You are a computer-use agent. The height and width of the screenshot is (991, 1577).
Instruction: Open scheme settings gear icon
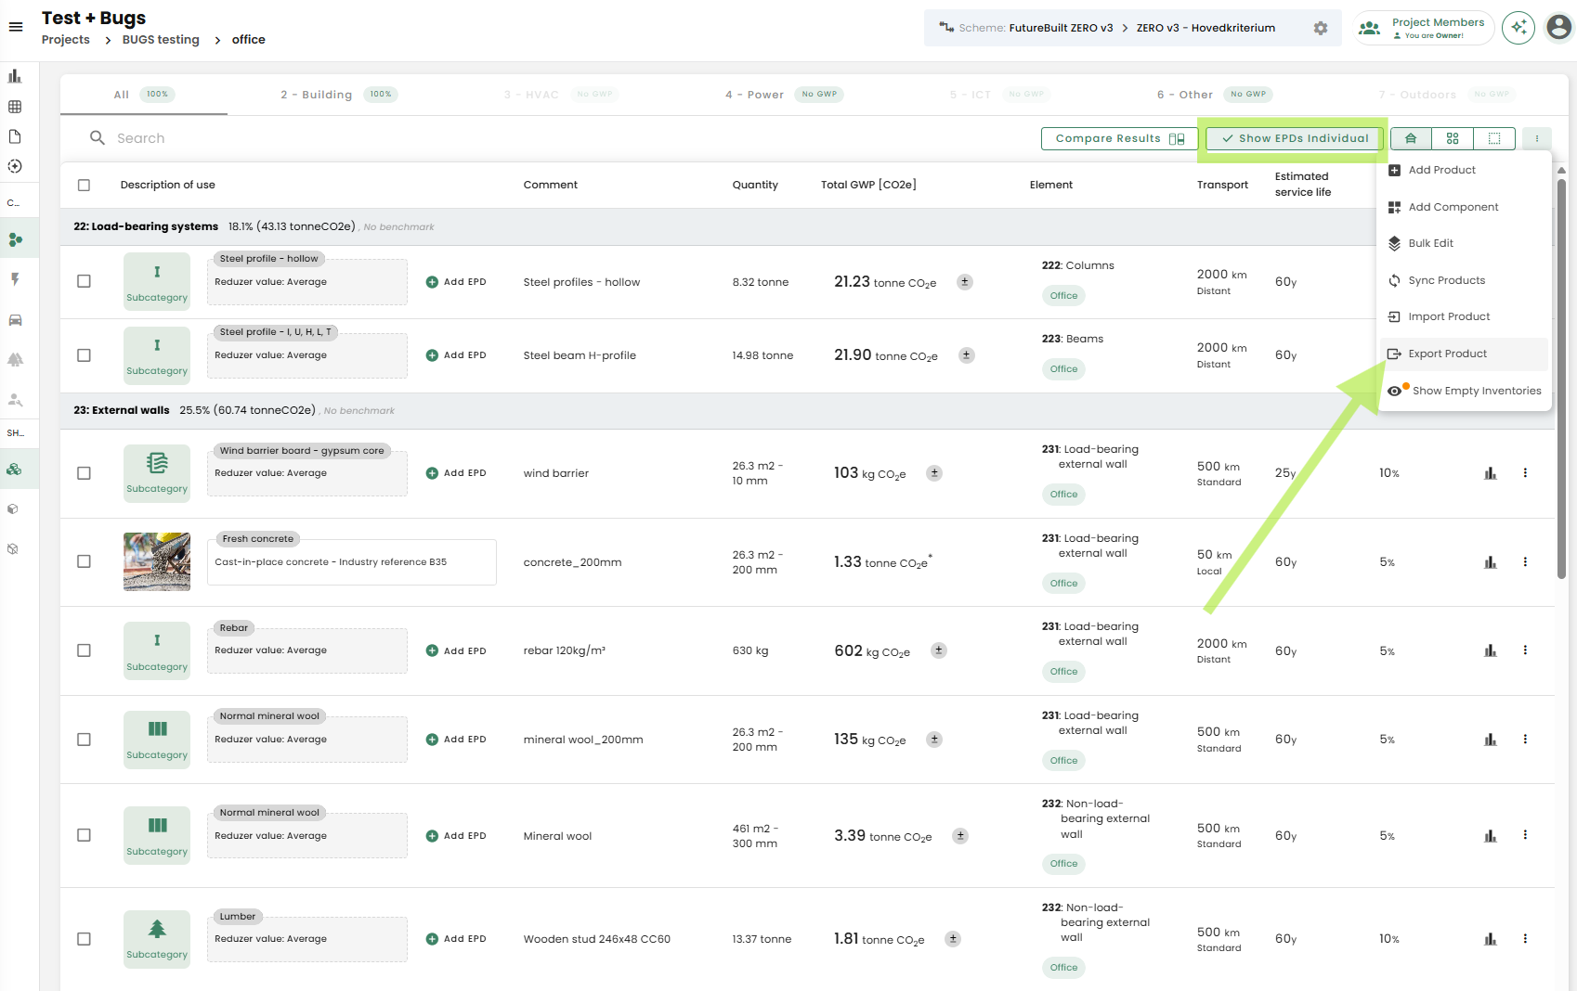point(1320,28)
